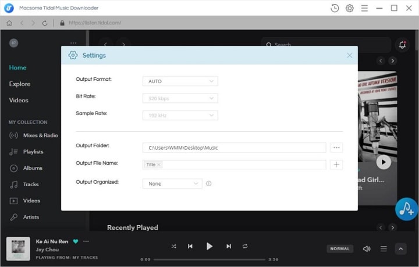Click the Recently Played heading
The width and height of the screenshot is (419, 267).
[x=133, y=227]
